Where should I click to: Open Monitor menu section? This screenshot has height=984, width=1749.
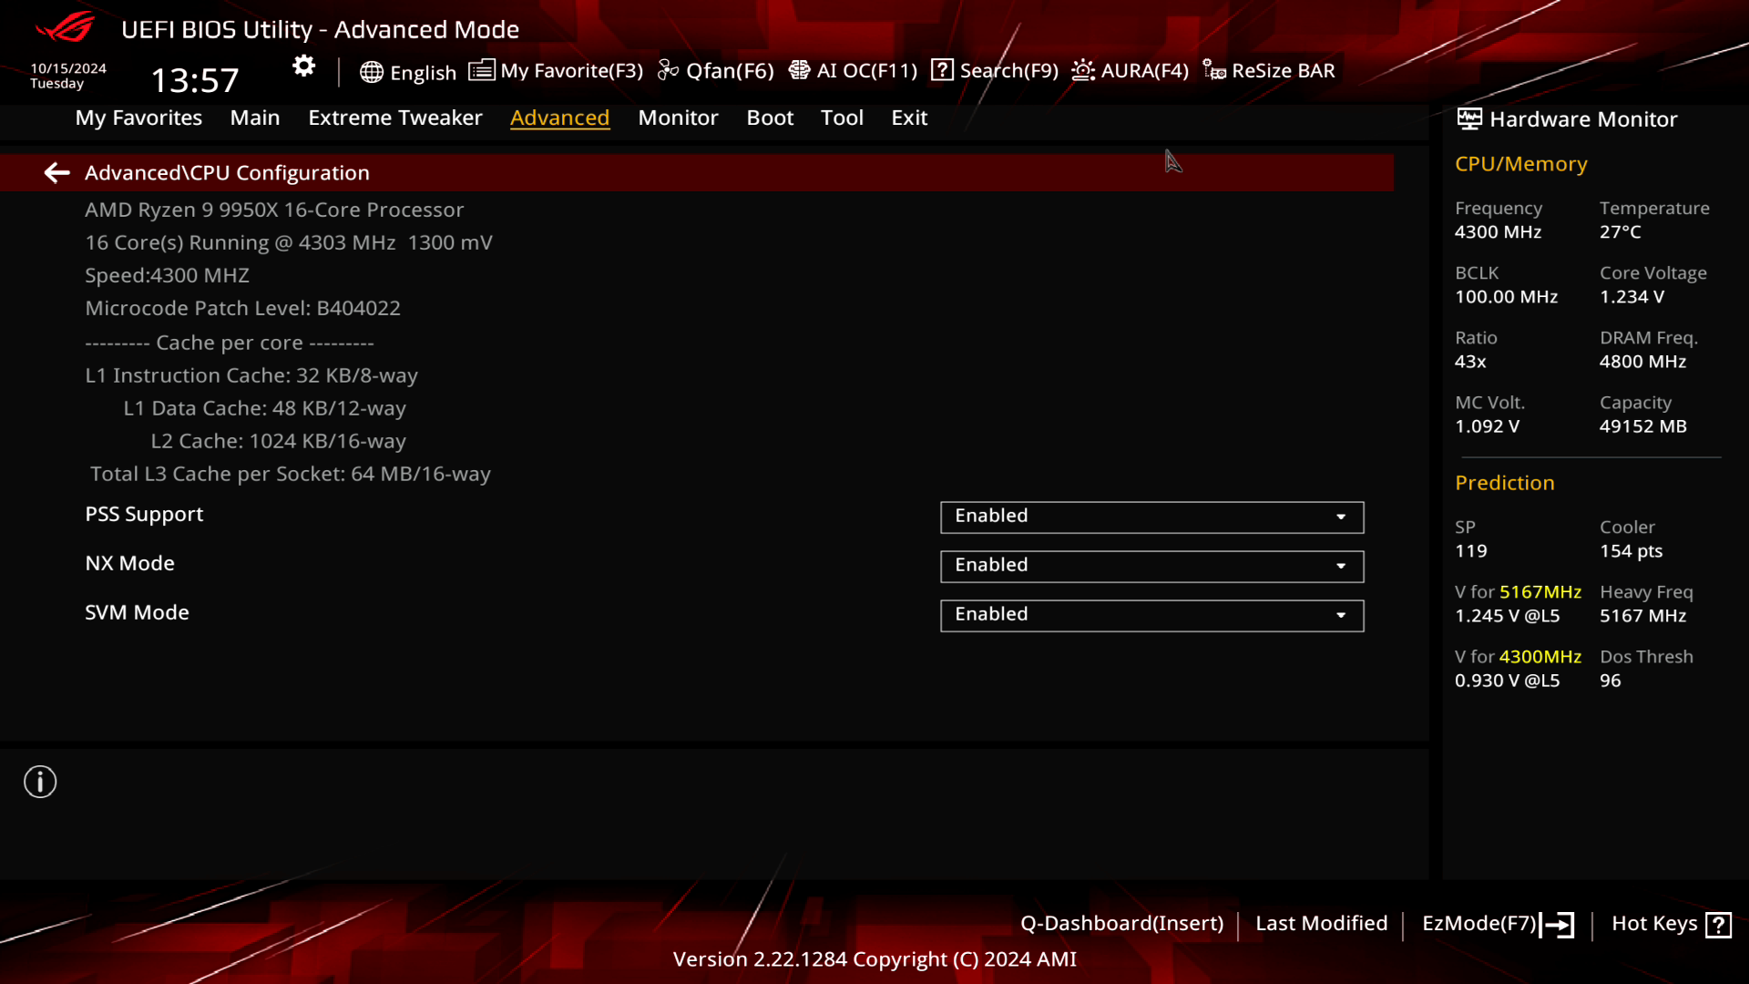coord(678,117)
